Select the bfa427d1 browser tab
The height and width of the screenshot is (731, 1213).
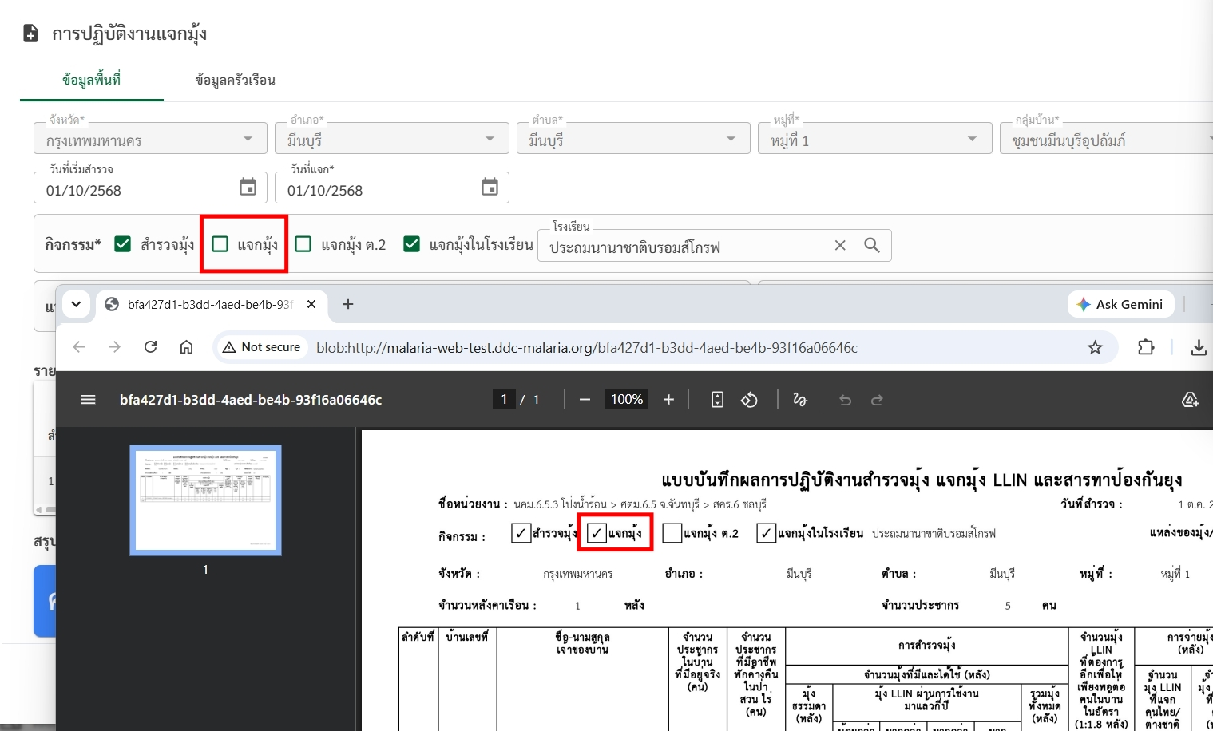210,304
